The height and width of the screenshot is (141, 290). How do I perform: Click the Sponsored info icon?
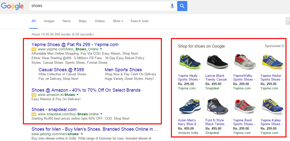click(x=283, y=46)
